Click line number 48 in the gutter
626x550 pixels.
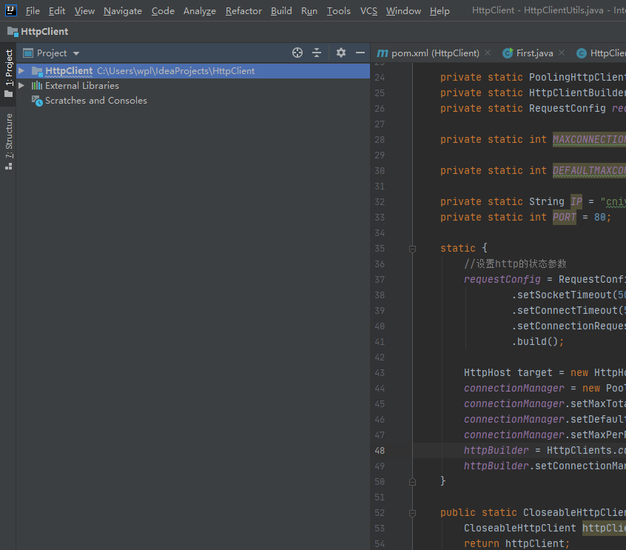379,451
